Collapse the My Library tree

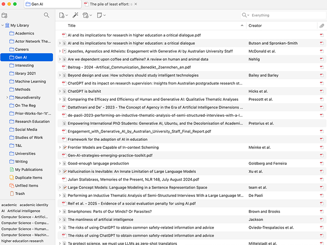click(3, 25)
